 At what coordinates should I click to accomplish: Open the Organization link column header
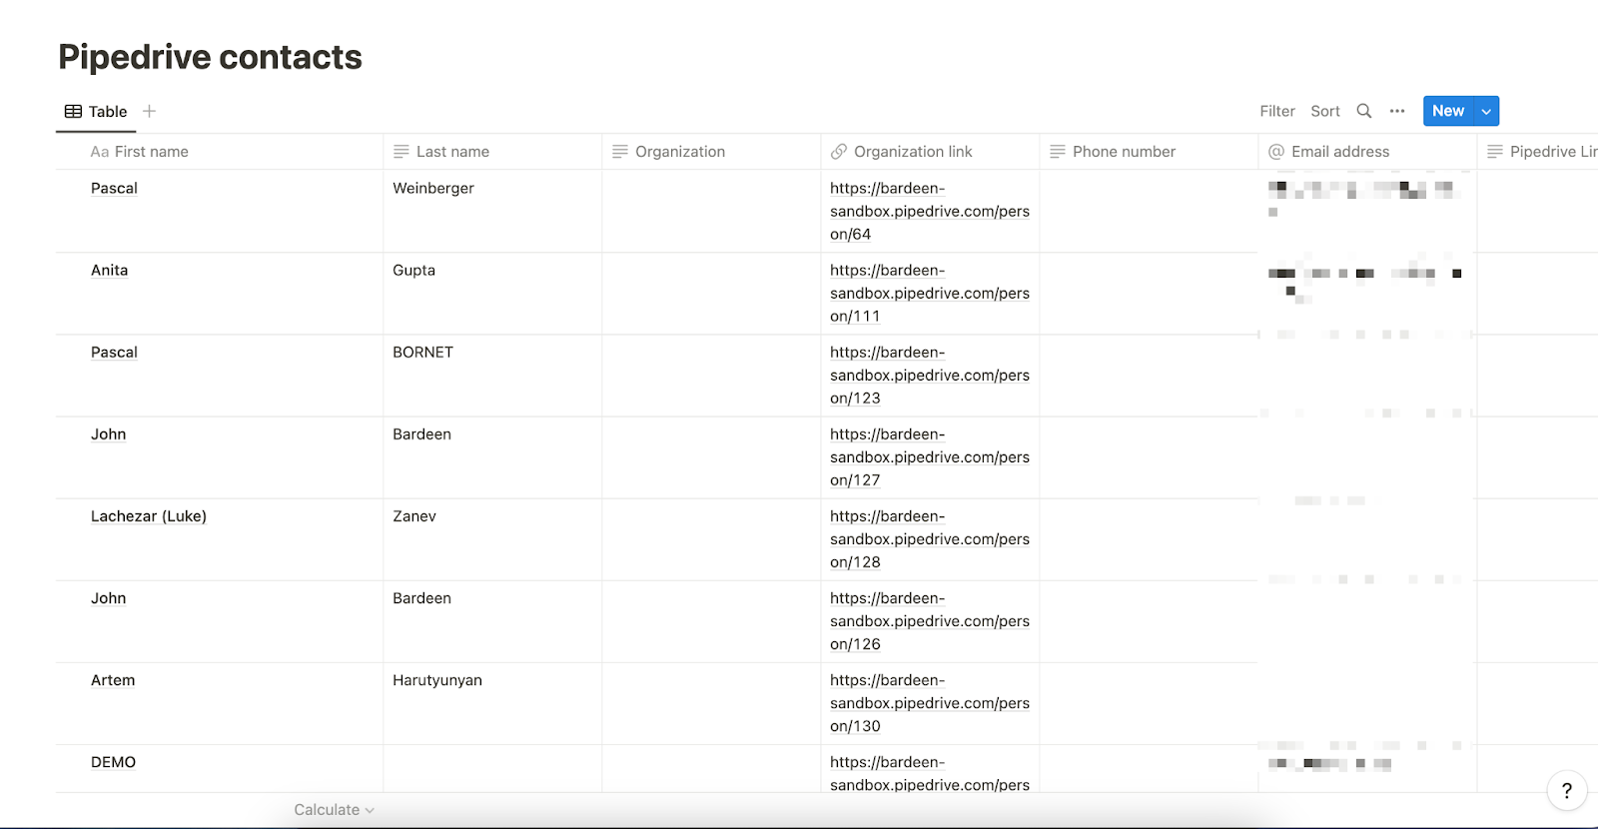[x=930, y=152]
